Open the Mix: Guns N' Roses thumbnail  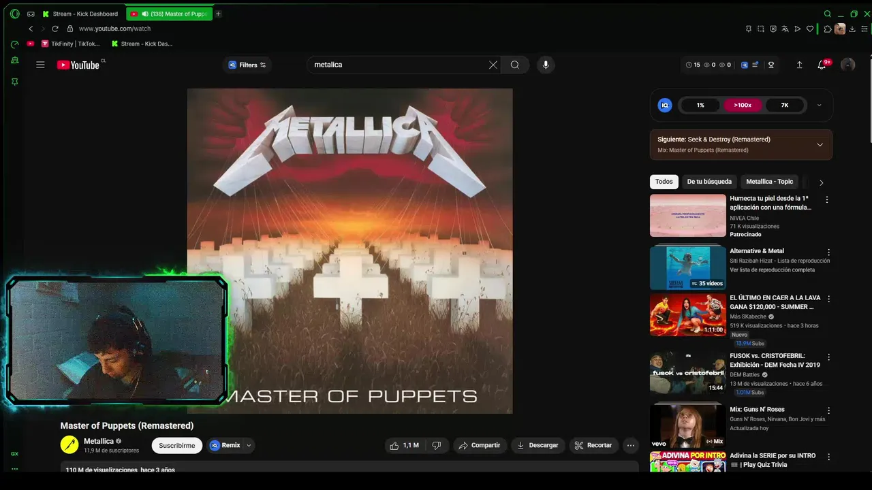click(688, 426)
